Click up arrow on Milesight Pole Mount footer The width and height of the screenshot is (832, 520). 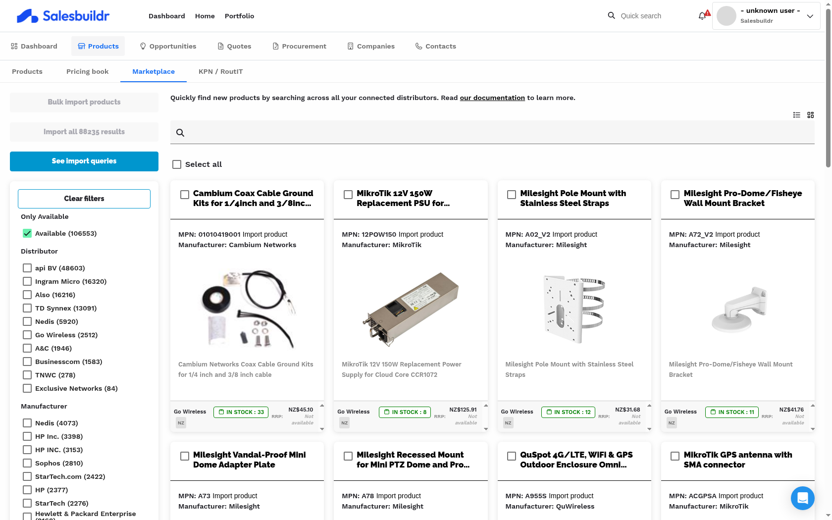point(649,406)
